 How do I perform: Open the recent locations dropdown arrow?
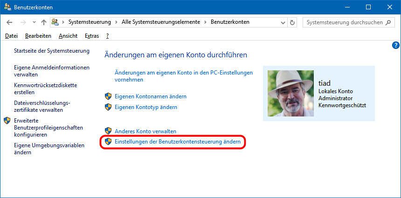point(34,22)
